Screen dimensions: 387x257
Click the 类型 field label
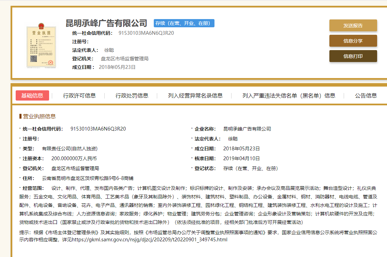point(28,149)
